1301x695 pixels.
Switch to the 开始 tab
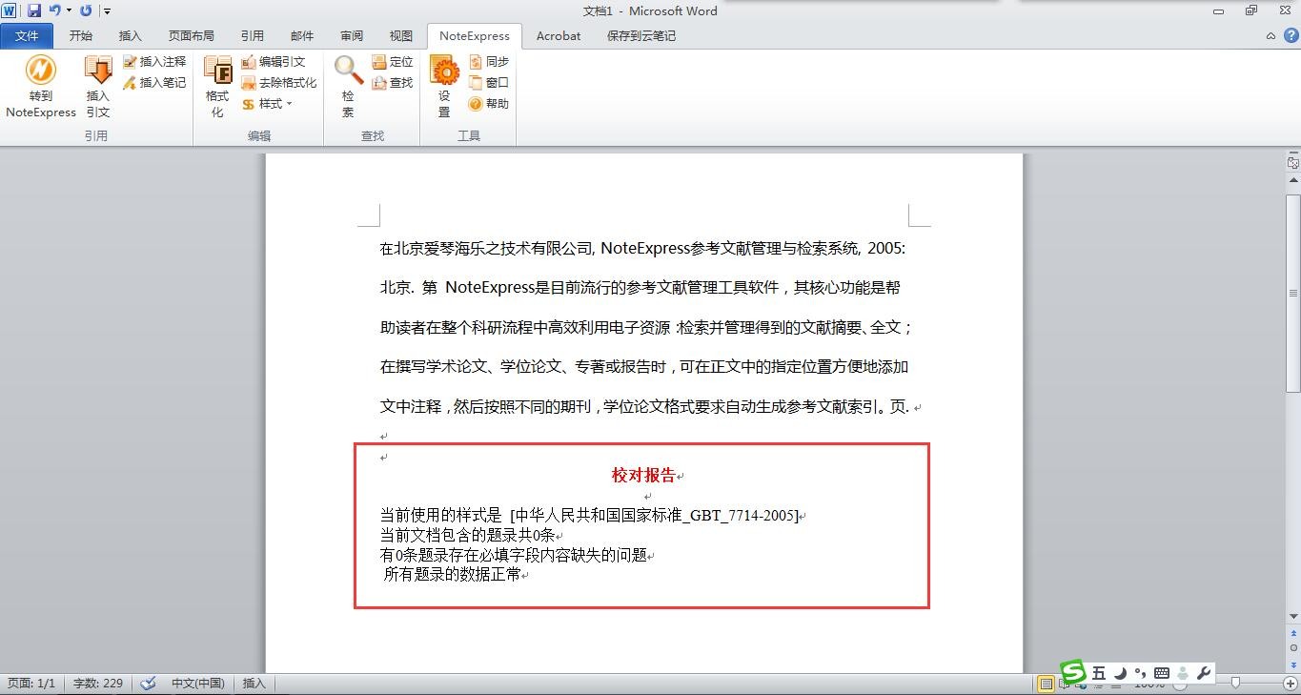(81, 35)
